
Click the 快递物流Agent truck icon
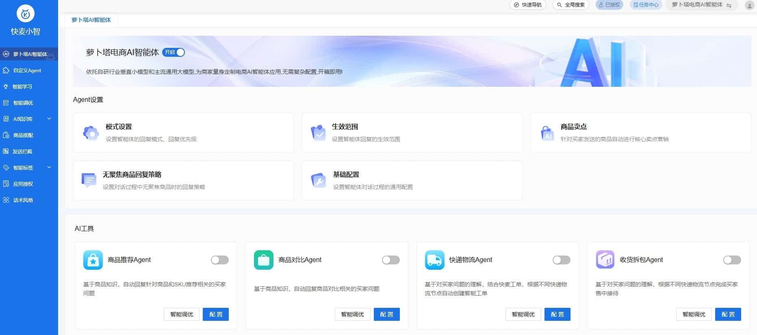point(435,260)
